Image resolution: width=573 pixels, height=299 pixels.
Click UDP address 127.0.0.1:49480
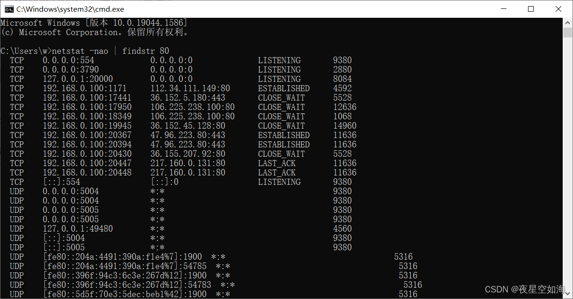[x=78, y=229]
